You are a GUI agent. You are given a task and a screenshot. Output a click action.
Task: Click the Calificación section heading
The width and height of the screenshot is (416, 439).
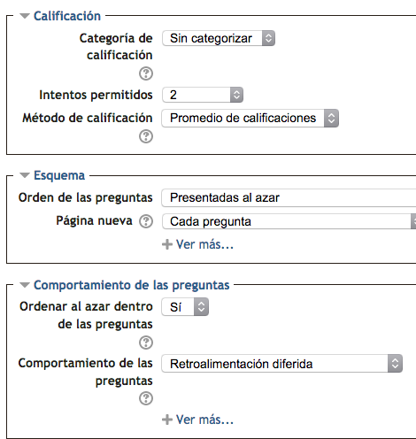click(x=67, y=16)
